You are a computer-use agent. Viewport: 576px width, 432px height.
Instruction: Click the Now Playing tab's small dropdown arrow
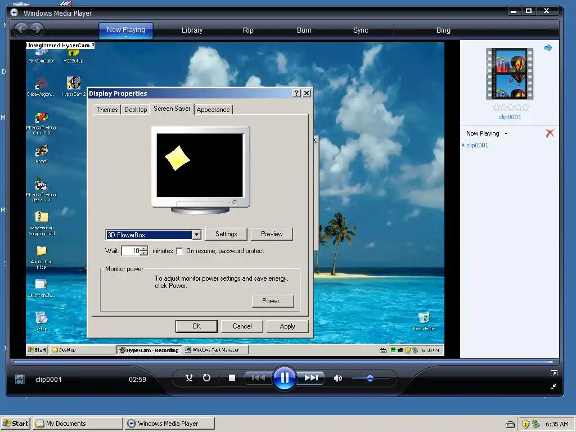tap(125, 37)
